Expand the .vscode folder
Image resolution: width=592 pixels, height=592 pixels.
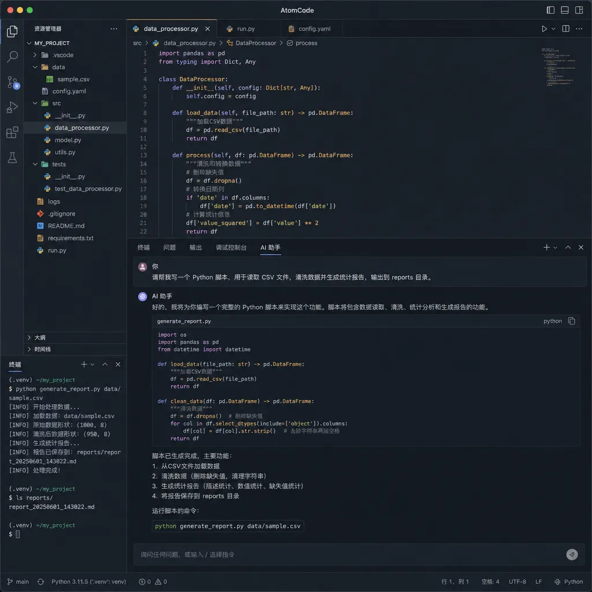click(35, 55)
